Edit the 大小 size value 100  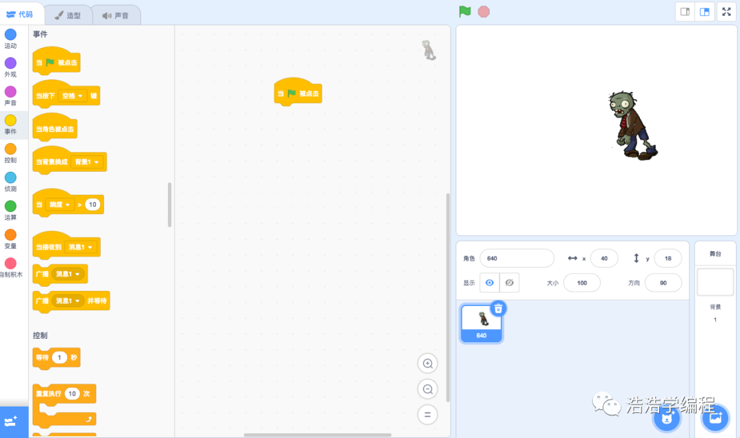click(582, 283)
